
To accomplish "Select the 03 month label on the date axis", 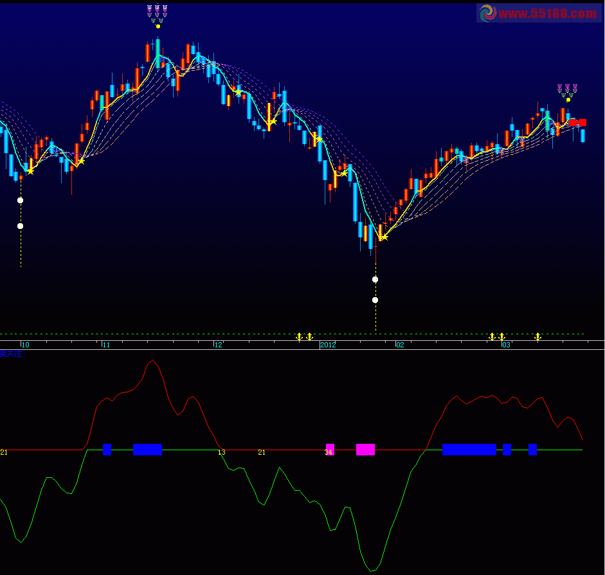I will tap(506, 345).
